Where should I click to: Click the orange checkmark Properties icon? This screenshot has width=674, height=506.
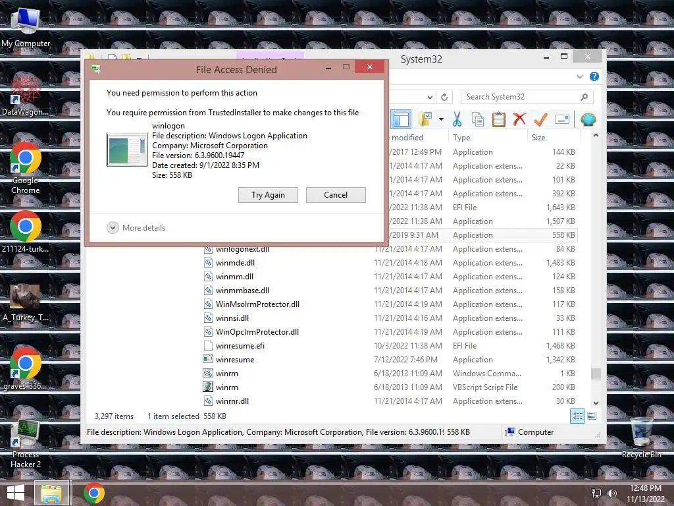click(540, 119)
